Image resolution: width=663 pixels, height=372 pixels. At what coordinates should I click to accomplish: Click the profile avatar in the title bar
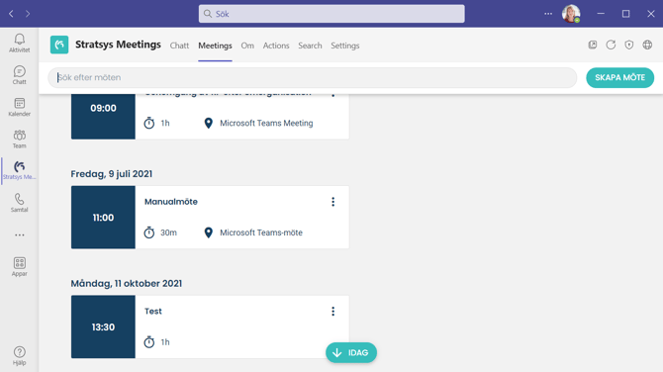tap(570, 14)
